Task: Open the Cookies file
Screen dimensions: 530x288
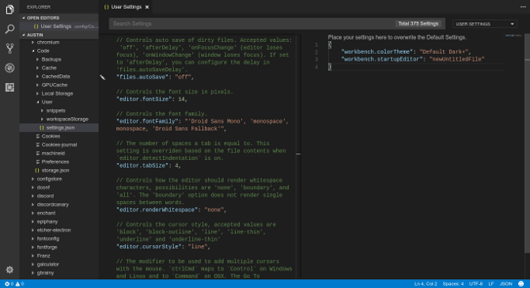Action: (x=59, y=136)
